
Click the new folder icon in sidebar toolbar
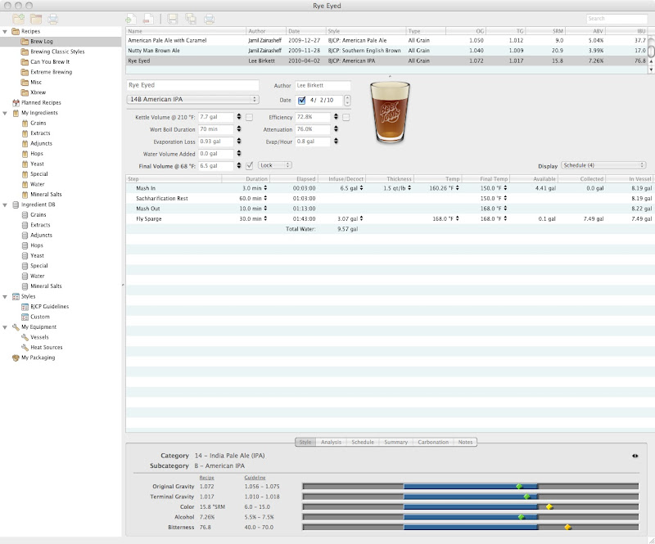click(x=16, y=18)
